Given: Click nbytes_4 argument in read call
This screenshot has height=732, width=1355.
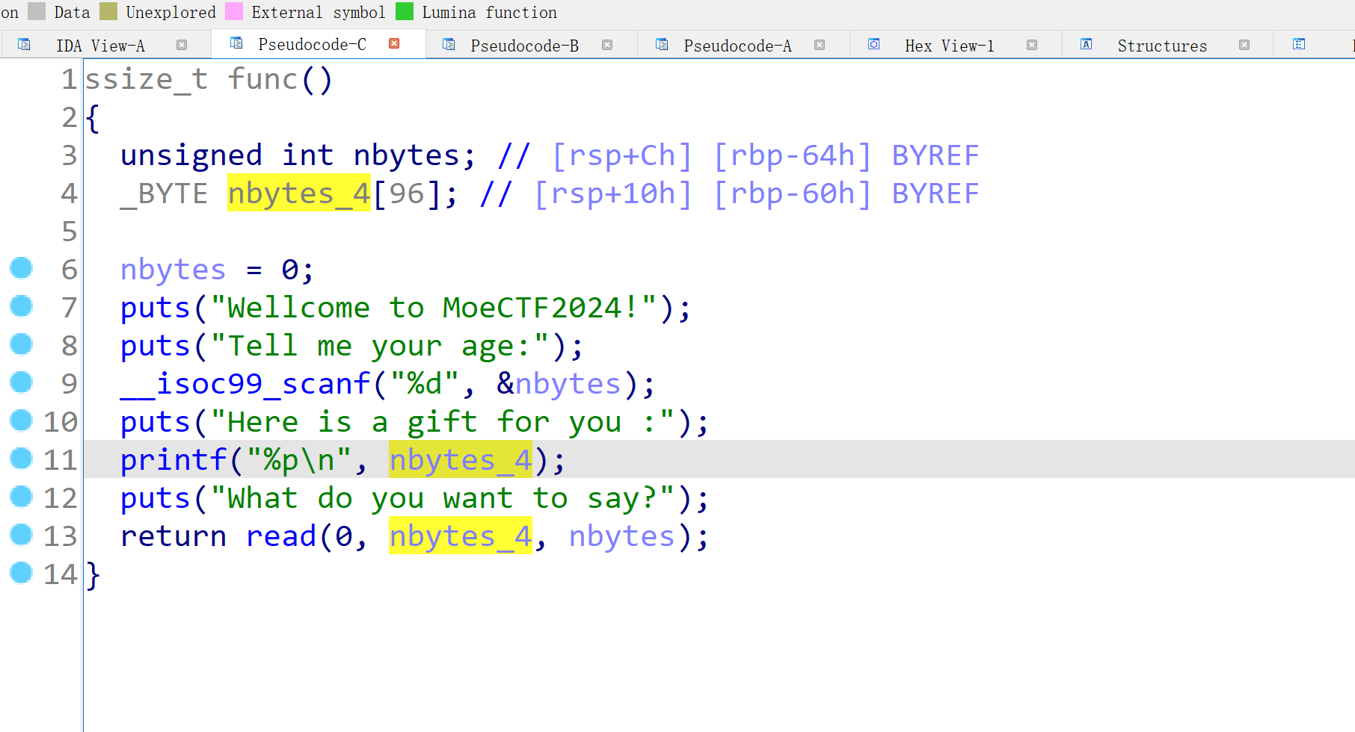Looking at the screenshot, I should click(461, 536).
